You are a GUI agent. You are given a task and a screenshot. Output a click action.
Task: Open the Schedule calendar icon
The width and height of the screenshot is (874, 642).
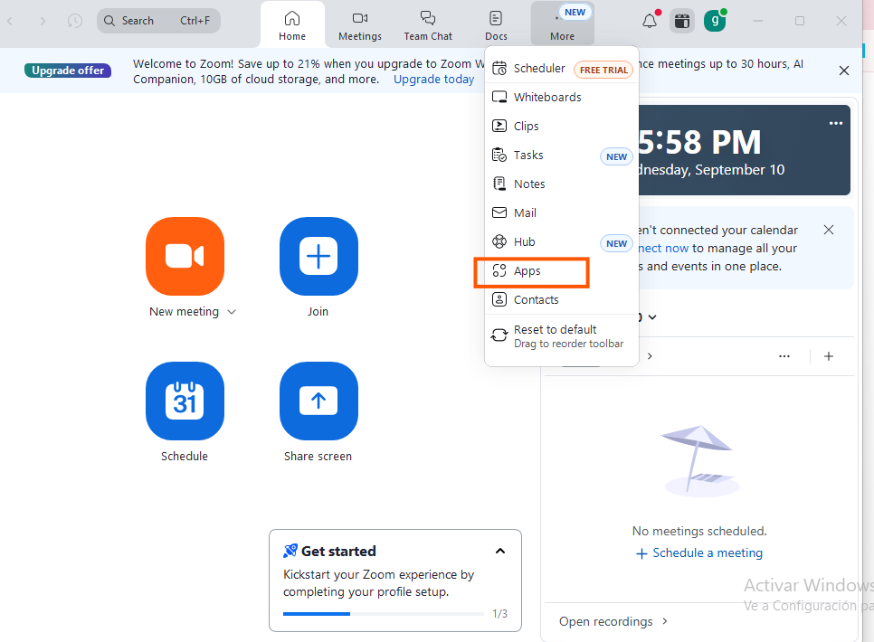(185, 401)
